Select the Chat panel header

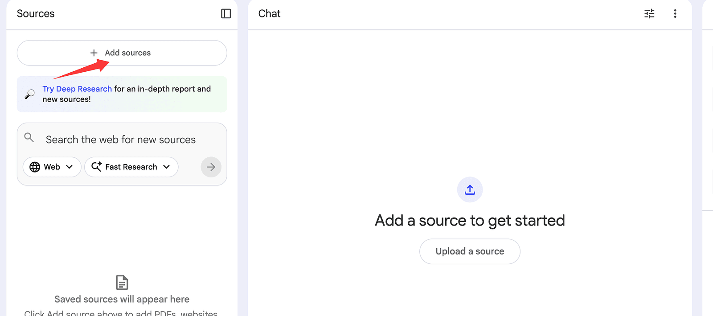coord(269,14)
